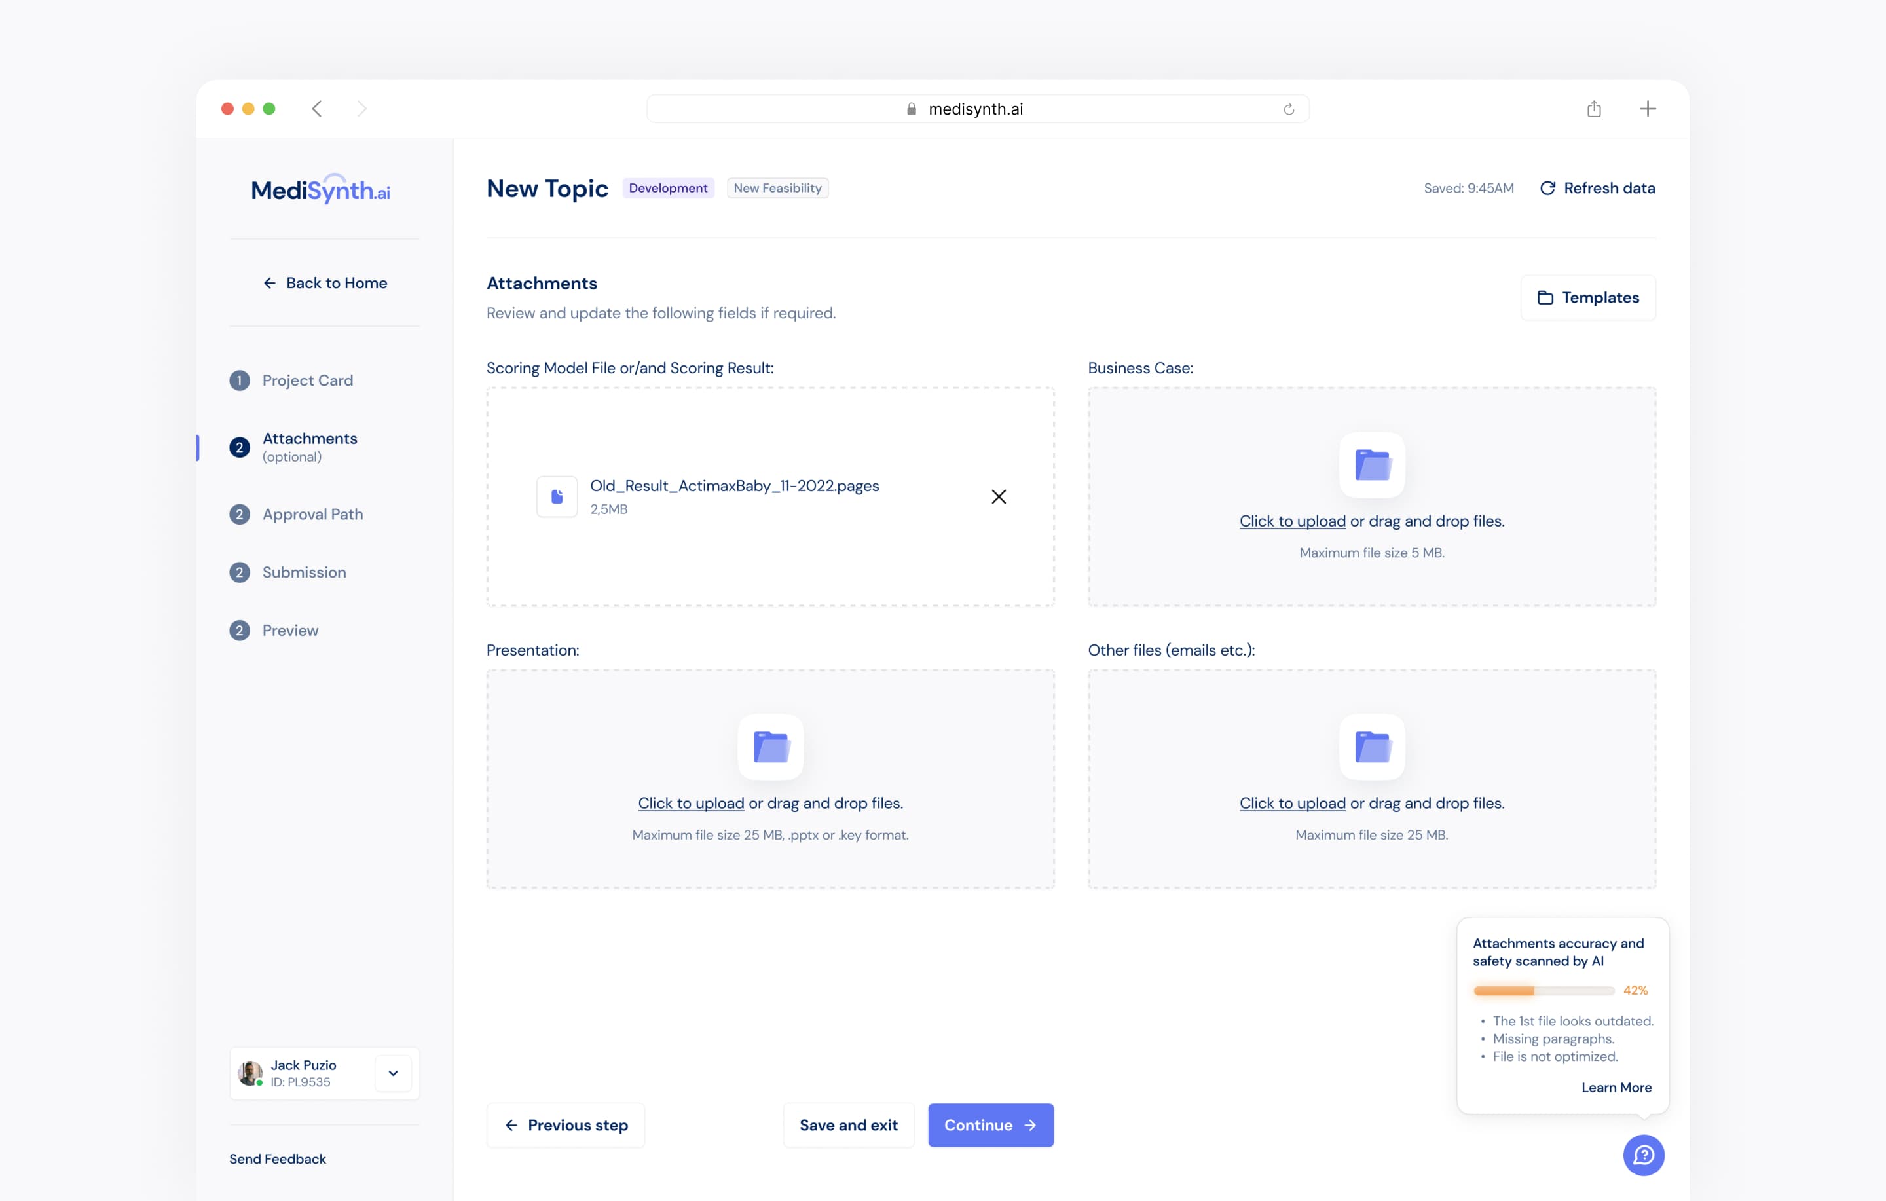
Task: Click the Other files folder upload icon
Action: click(1371, 747)
